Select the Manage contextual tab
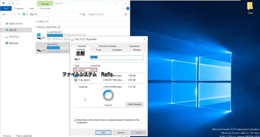 coord(45,3)
